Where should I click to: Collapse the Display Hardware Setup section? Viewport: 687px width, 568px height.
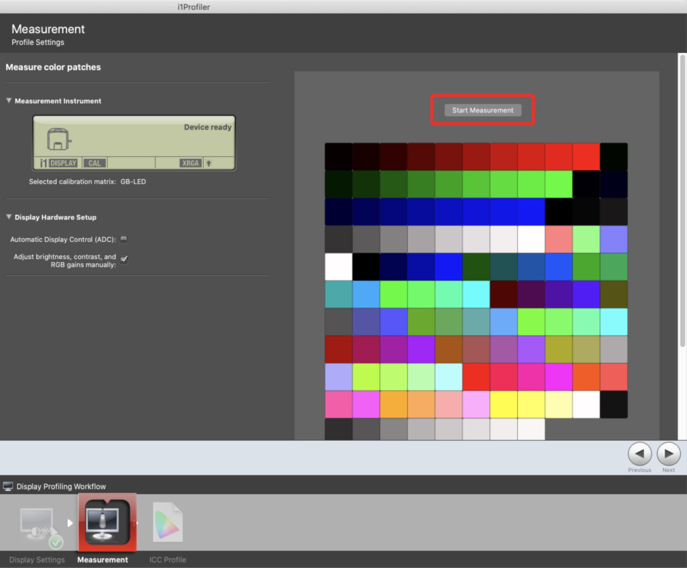9,217
